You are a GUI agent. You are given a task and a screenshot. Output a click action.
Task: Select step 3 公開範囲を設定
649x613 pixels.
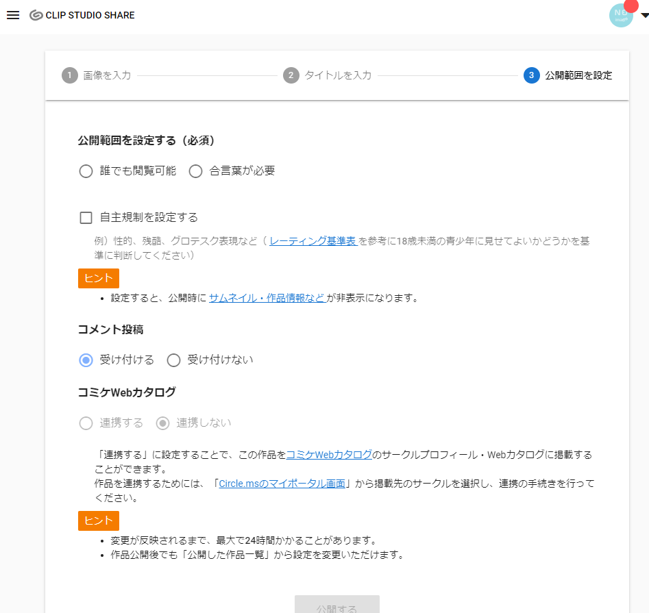pyautogui.click(x=567, y=75)
